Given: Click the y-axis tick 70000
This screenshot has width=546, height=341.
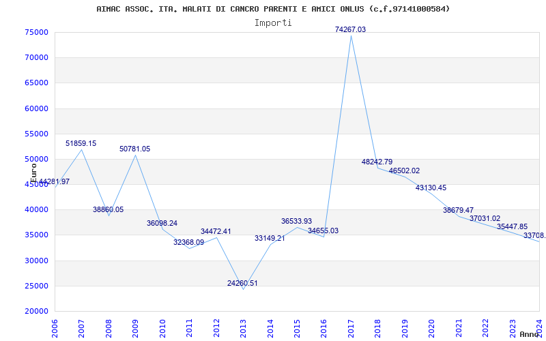Looking at the screenshot, I should click(x=36, y=58).
